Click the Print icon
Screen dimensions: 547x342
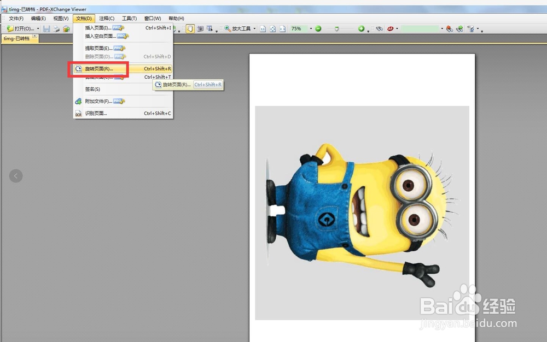(x=56, y=28)
